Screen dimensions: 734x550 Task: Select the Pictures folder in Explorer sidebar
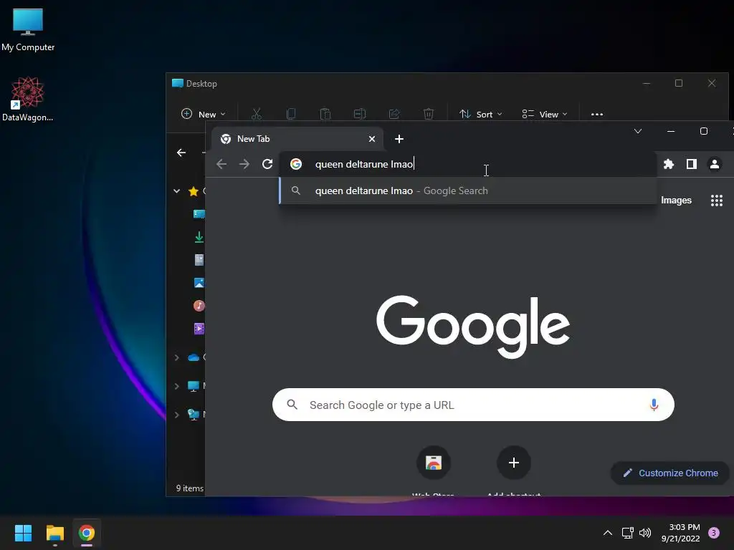point(199,283)
